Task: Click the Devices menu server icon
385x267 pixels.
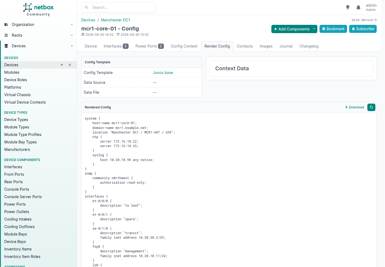Action: pyautogui.click(x=6, y=46)
